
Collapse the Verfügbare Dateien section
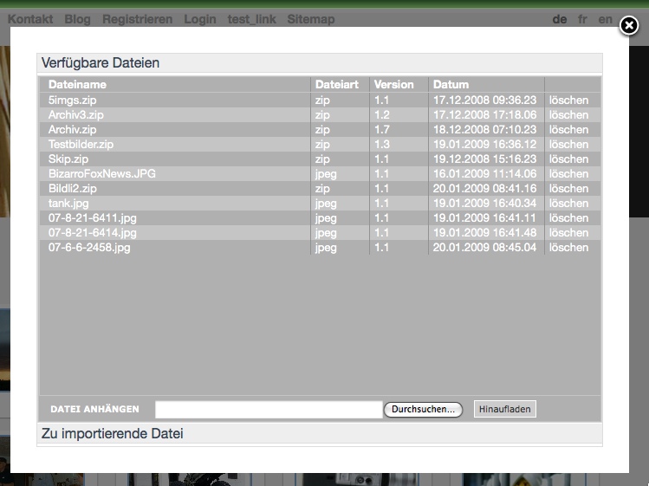pos(101,63)
